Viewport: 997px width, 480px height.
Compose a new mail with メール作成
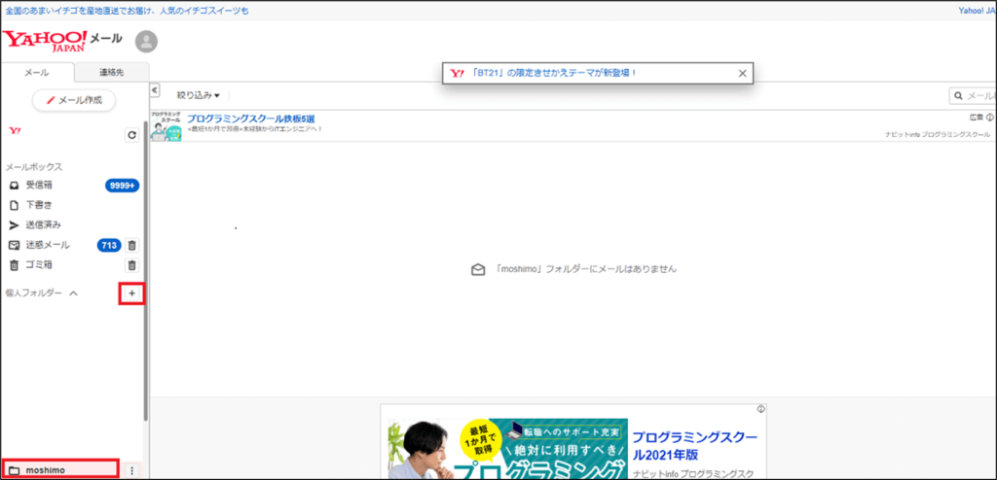tap(74, 100)
